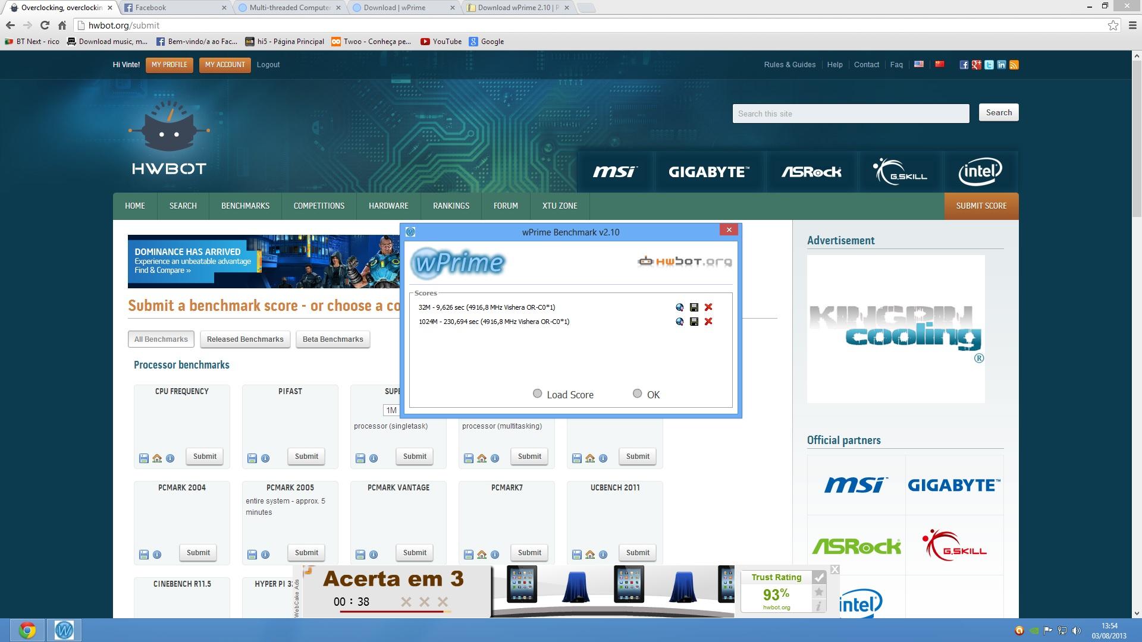Screen dimensions: 1142x642
Task: Go to the XTU Zone menu item
Action: click(560, 206)
